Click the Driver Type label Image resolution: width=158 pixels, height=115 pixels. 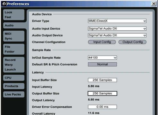click(40, 21)
